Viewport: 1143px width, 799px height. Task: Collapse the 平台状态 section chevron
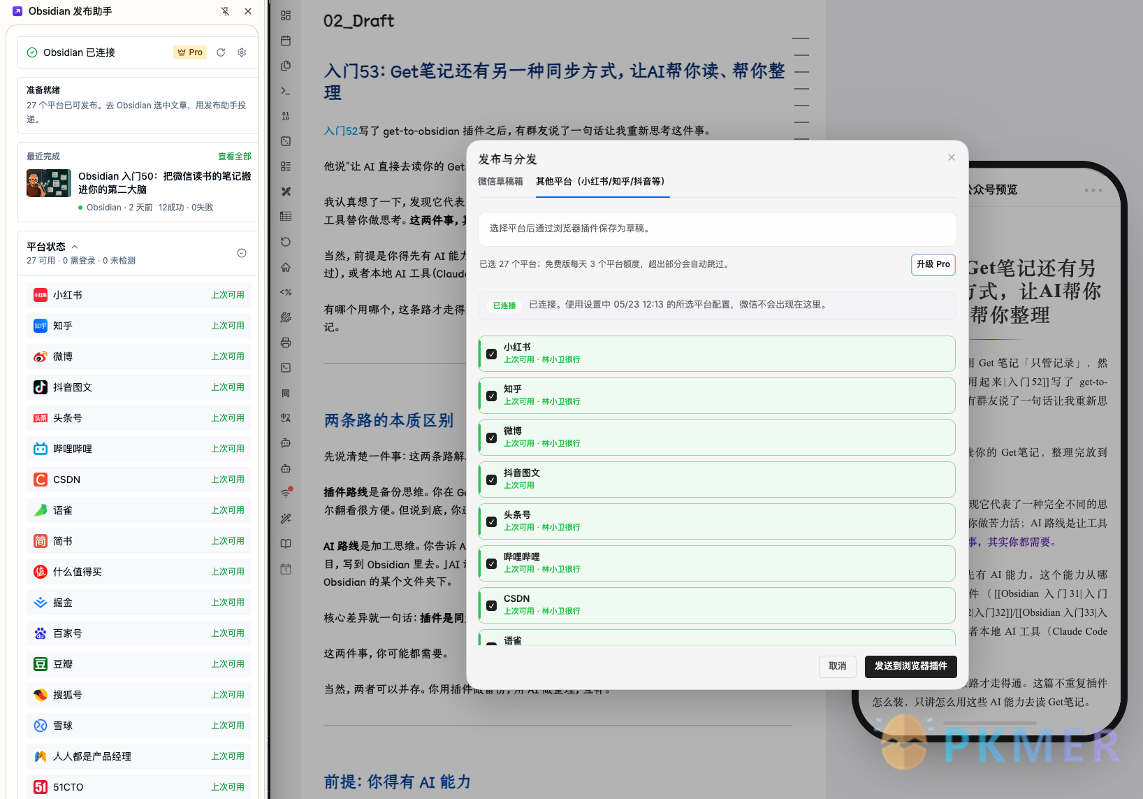(x=75, y=247)
